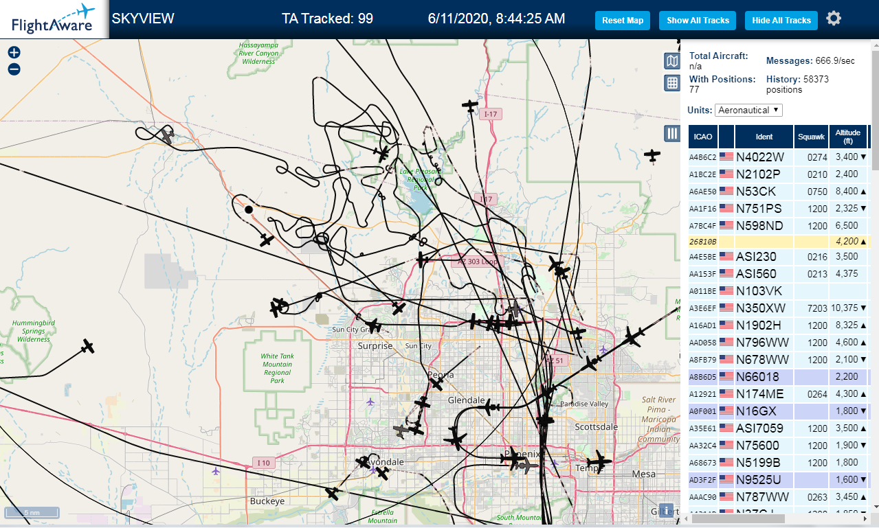The height and width of the screenshot is (528, 879).
Task: Select aircraft row N5199B
Action: (780, 463)
